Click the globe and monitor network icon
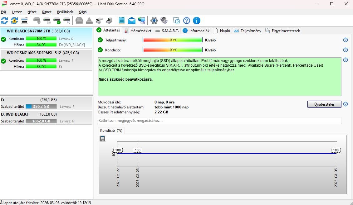 point(142,21)
